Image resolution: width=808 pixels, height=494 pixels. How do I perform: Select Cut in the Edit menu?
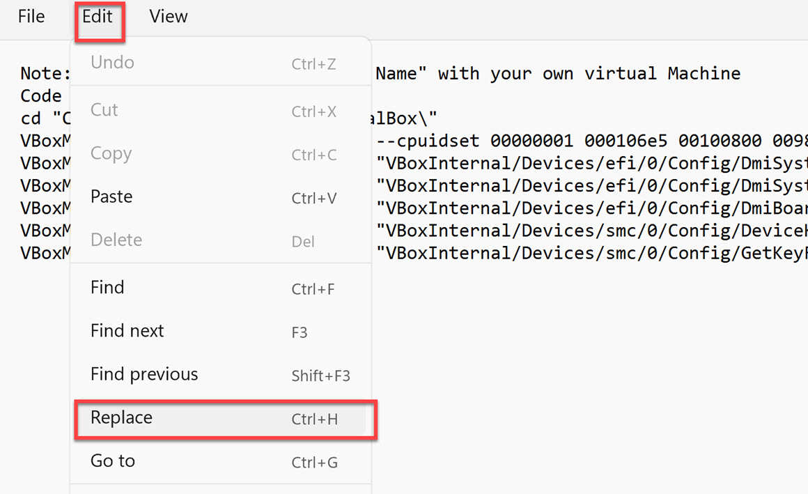click(x=104, y=110)
